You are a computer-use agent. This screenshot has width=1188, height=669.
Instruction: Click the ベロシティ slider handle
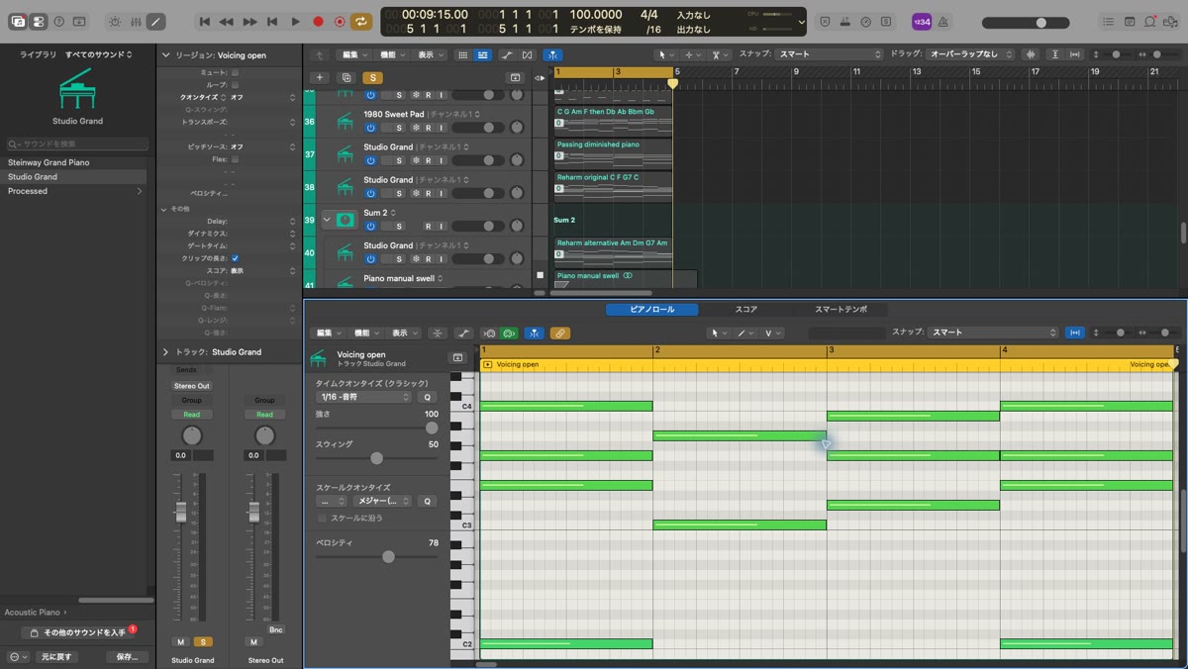388,557
